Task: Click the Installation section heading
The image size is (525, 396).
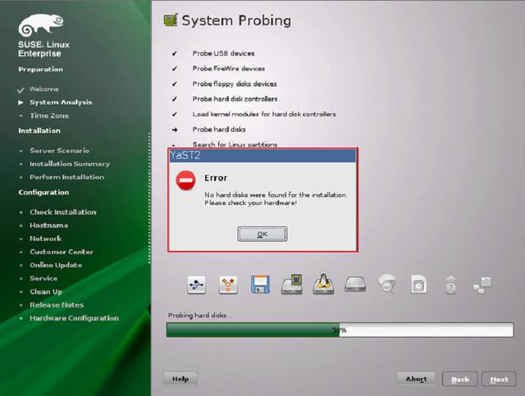Action: pyautogui.click(x=39, y=131)
